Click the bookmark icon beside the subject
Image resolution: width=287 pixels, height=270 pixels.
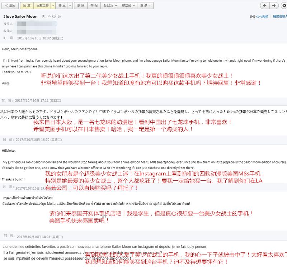pos(43,16)
